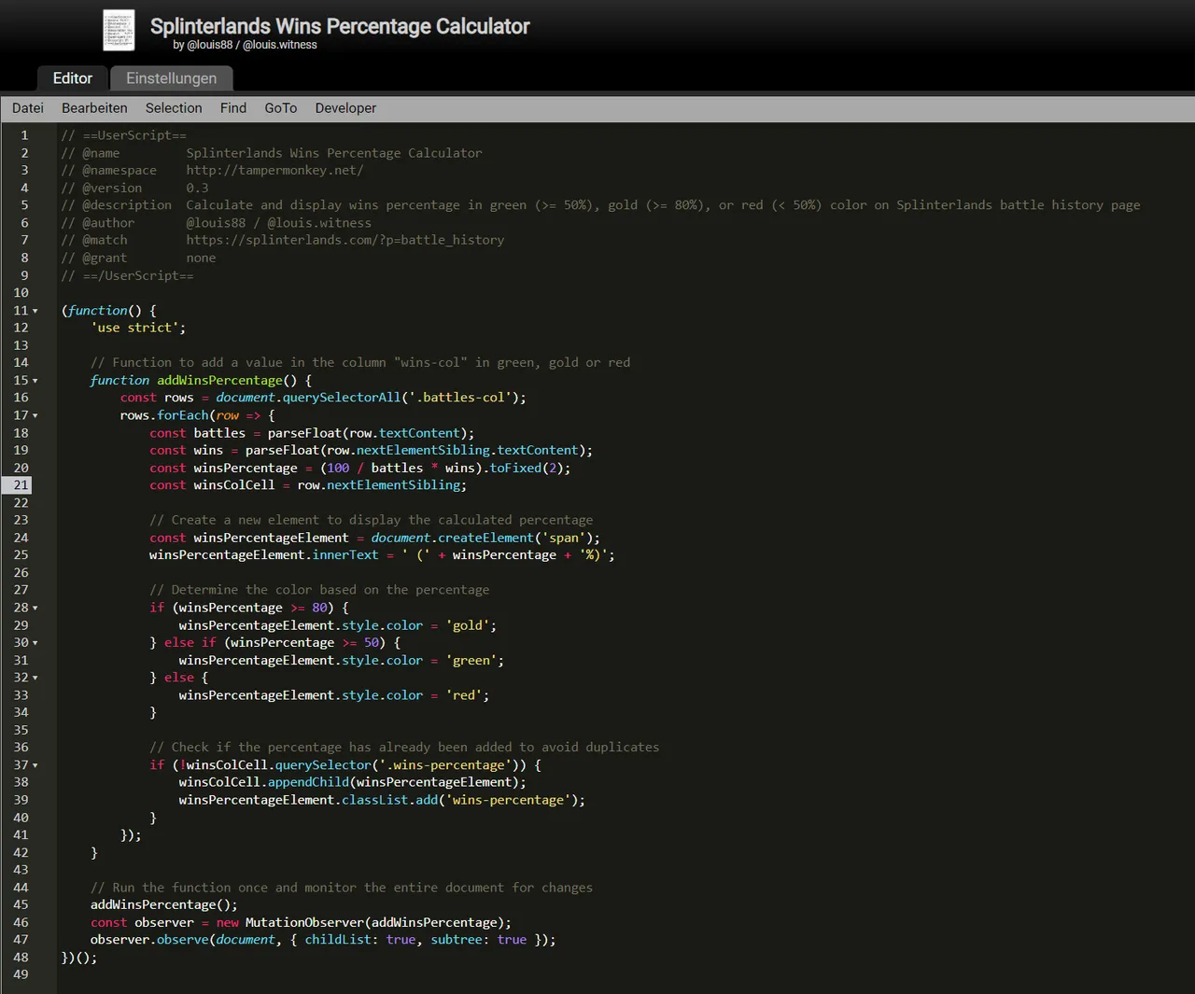Image resolution: width=1195 pixels, height=994 pixels.
Task: Click 'Splinterlands Wins Percentage Calculator' on line 2
Action: (x=334, y=153)
